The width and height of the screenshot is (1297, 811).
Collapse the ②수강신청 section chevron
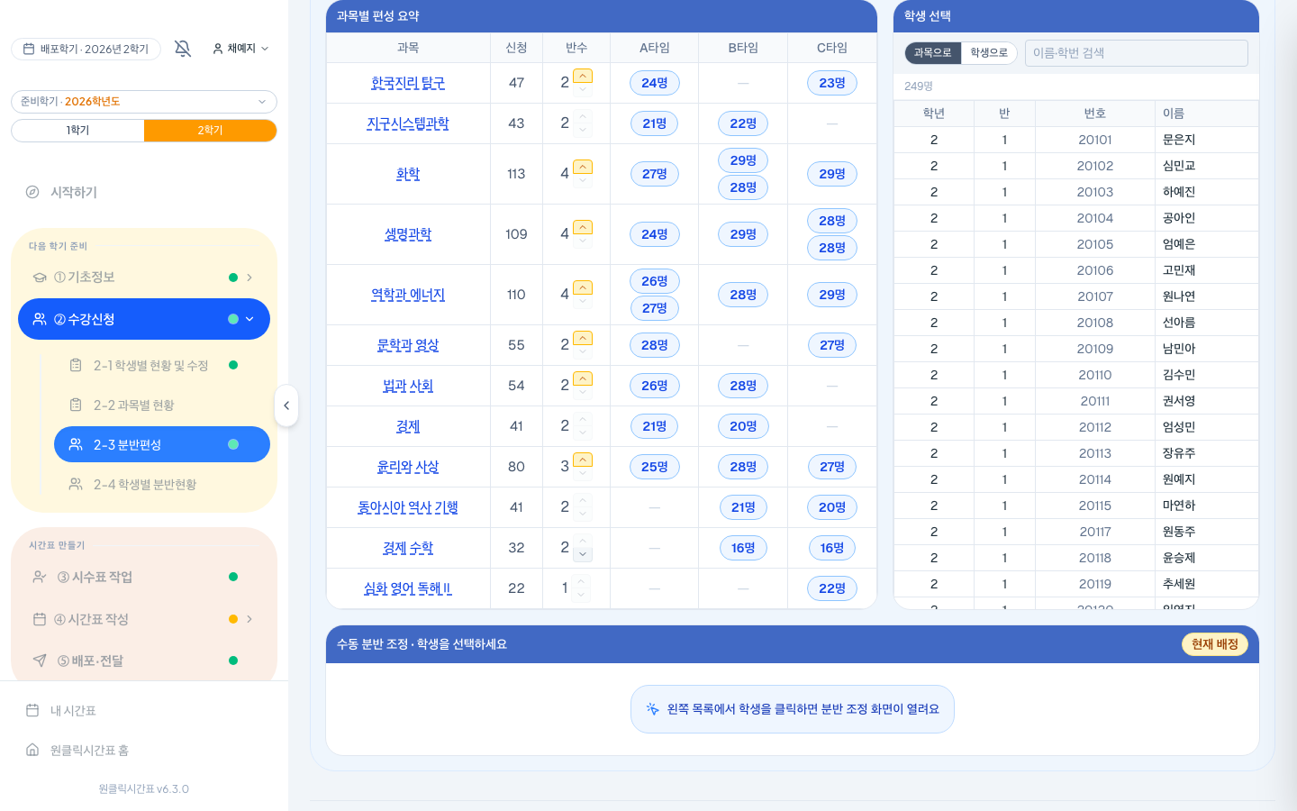249,319
